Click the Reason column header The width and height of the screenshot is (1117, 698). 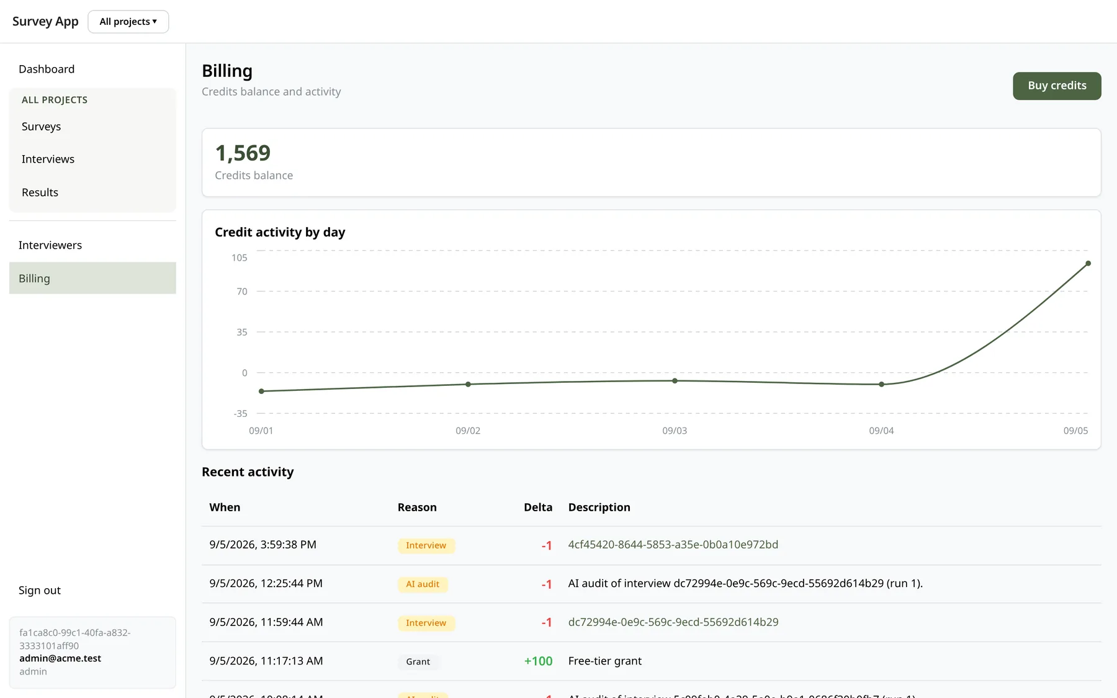pyautogui.click(x=417, y=508)
